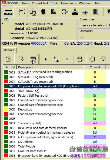Viewport: 110px width, 160px height.
Task: Click the Select modules reading method icon
Action: click(33, 59)
